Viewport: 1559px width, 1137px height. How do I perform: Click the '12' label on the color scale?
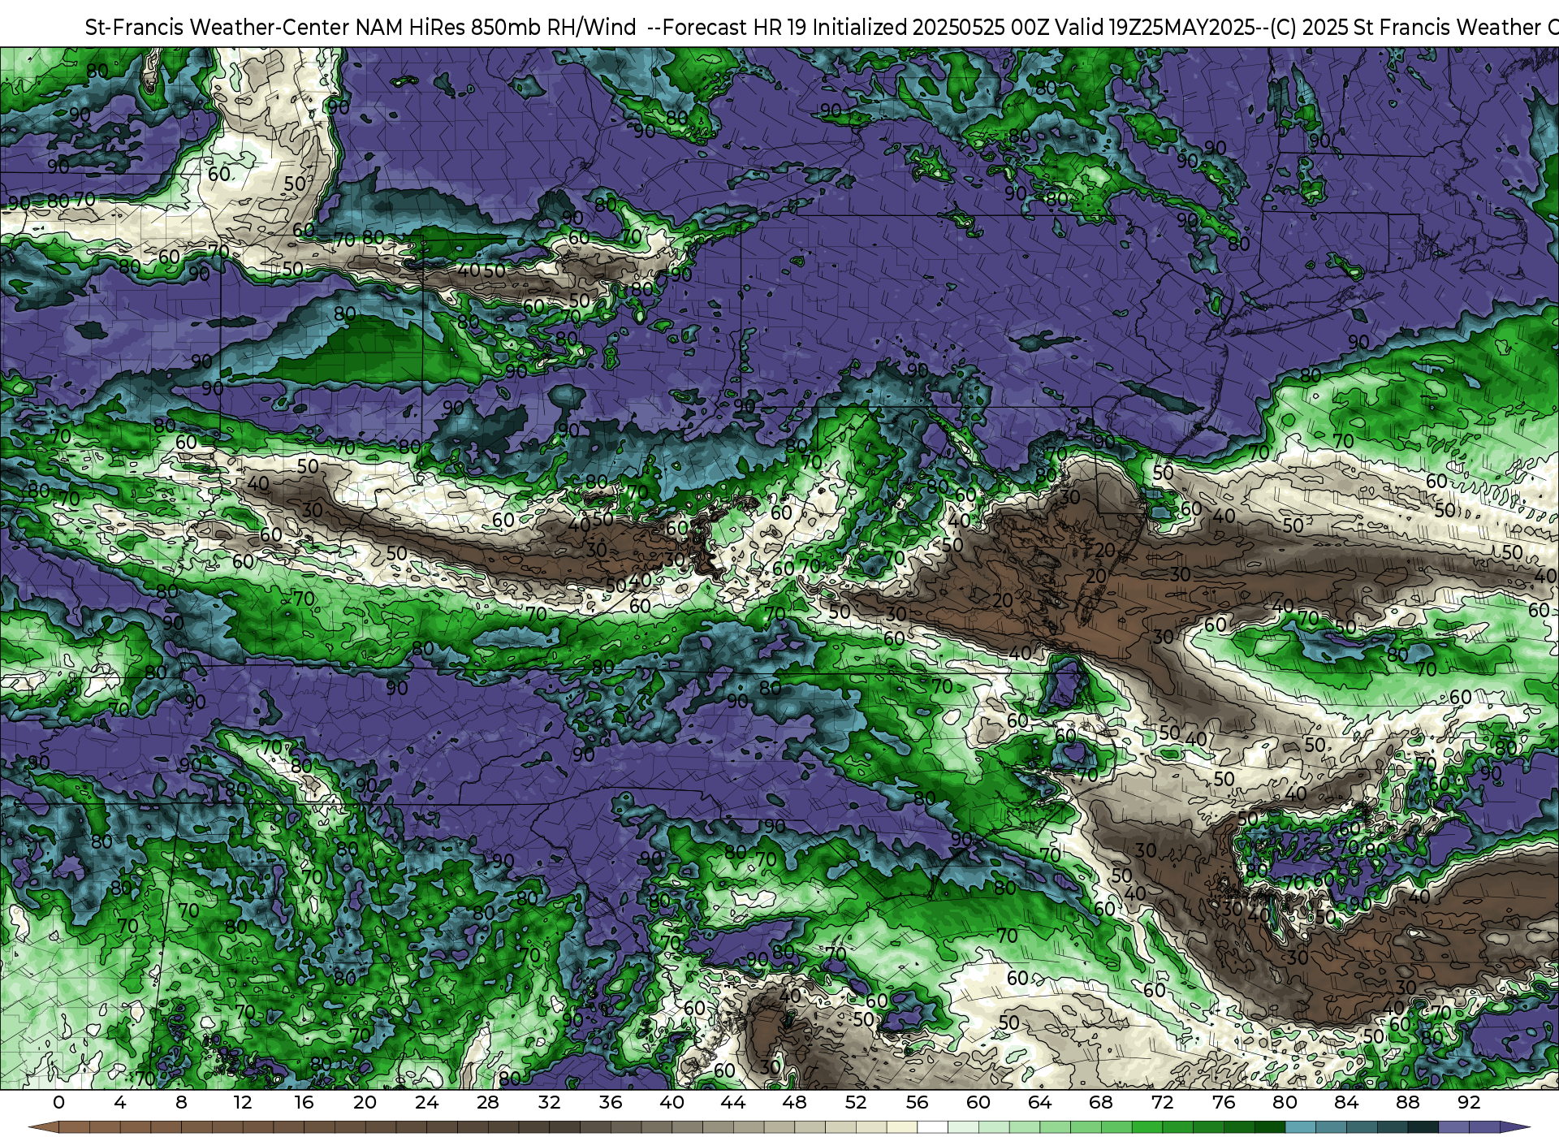click(x=243, y=1102)
